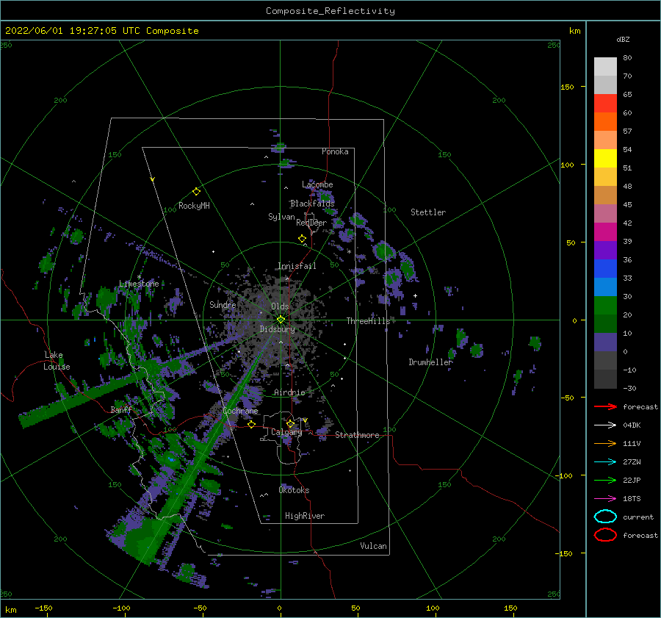Click the green 20-30 dBZ color swatch

pyautogui.click(x=605, y=305)
